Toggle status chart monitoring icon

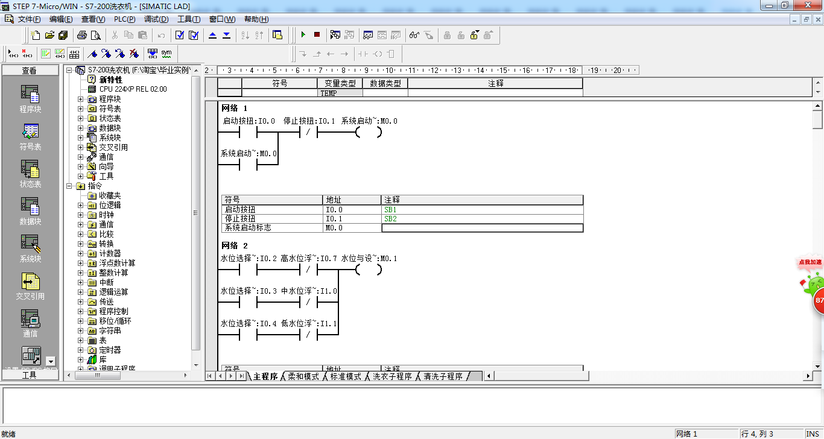[368, 35]
